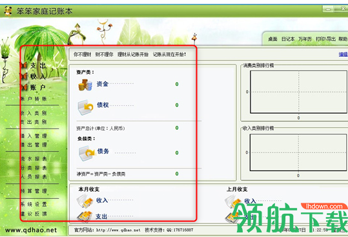Click the 支出 label under 本月收支
The width and height of the screenshot is (348, 237).
pos(101,216)
